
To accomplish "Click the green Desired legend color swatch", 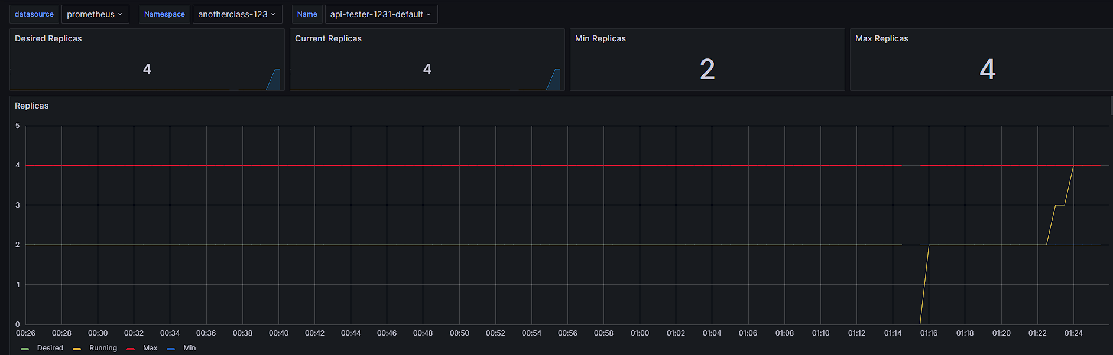I will (25, 349).
